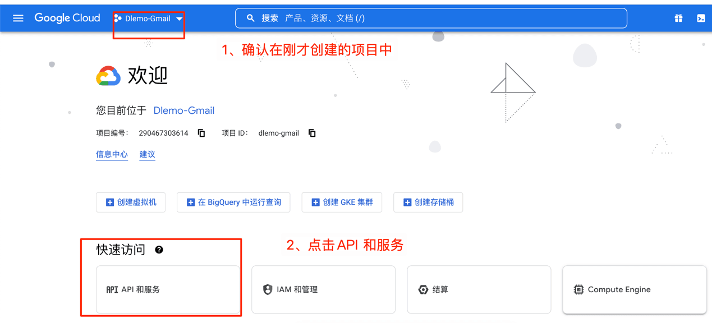The width and height of the screenshot is (712, 323).
Task: Follow the Dlemo-Gmail project link
Action: coord(184,110)
